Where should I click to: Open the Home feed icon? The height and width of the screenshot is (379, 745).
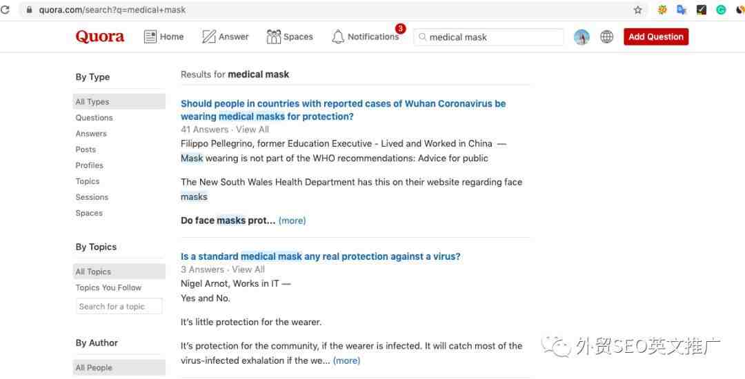pos(150,37)
